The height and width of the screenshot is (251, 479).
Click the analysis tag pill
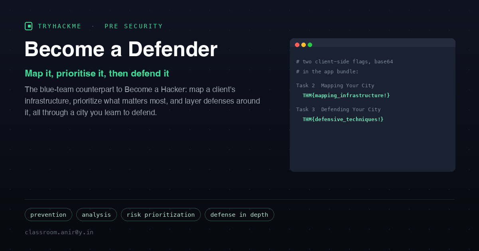[97, 214]
